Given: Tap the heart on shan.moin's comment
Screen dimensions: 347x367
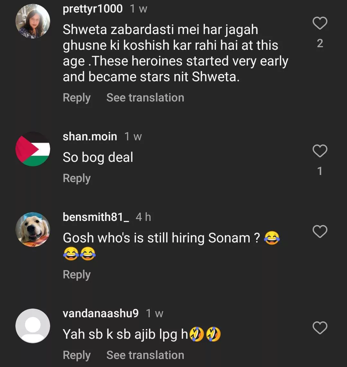Looking at the screenshot, I should click(x=320, y=151).
